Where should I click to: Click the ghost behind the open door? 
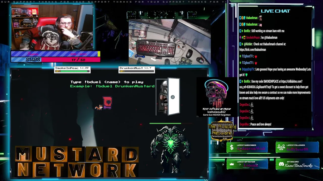click(x=163, y=97)
